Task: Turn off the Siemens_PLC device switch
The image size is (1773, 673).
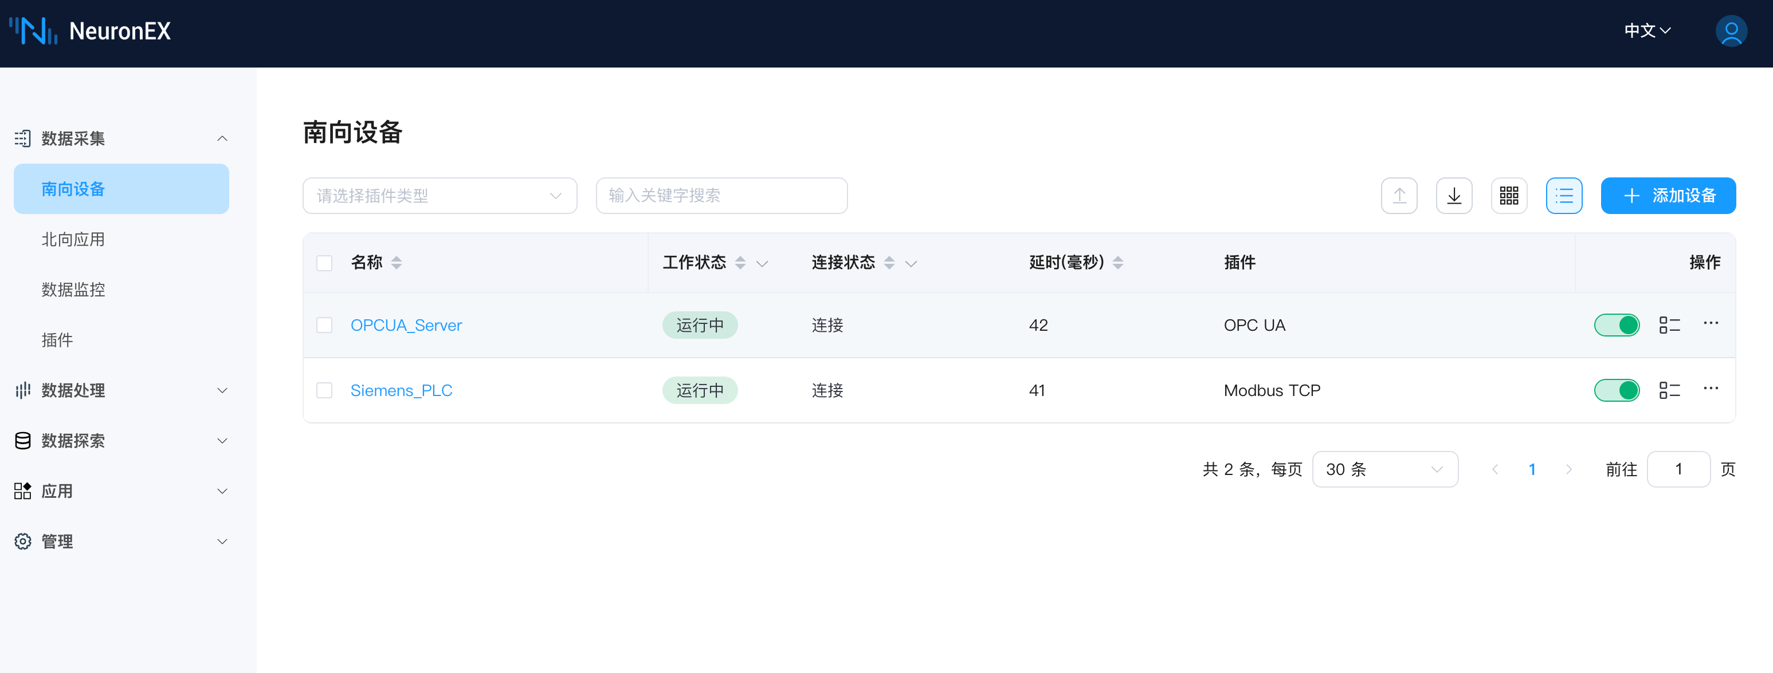Action: pos(1617,390)
